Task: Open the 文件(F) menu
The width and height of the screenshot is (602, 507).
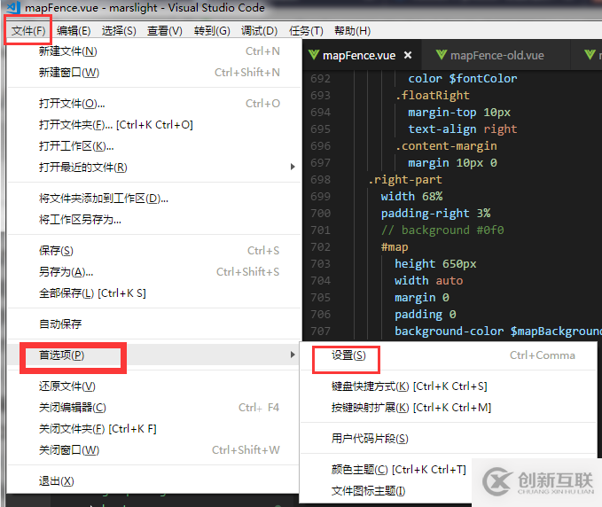Action: 28,31
